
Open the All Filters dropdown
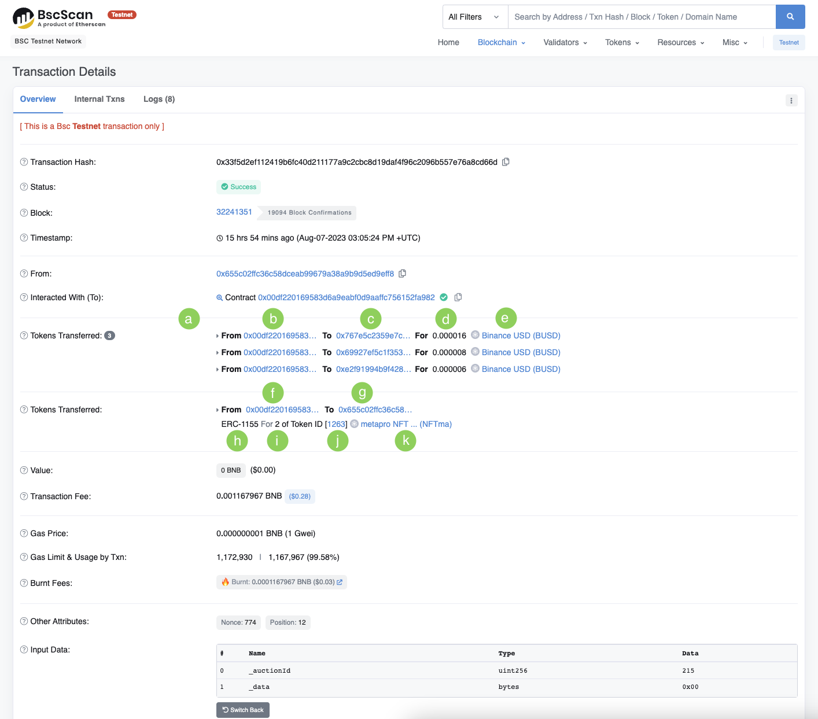click(x=474, y=17)
